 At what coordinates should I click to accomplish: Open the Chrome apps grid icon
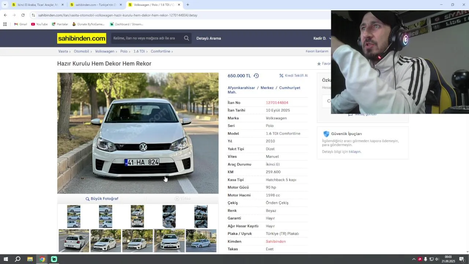click(x=5, y=24)
